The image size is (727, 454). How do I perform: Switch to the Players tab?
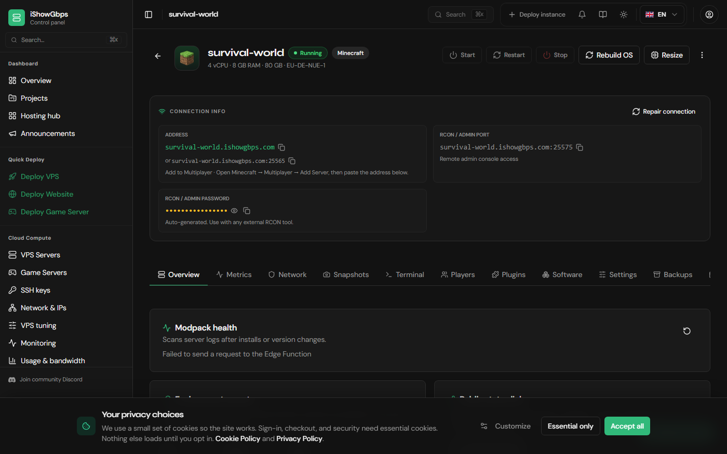(x=457, y=274)
